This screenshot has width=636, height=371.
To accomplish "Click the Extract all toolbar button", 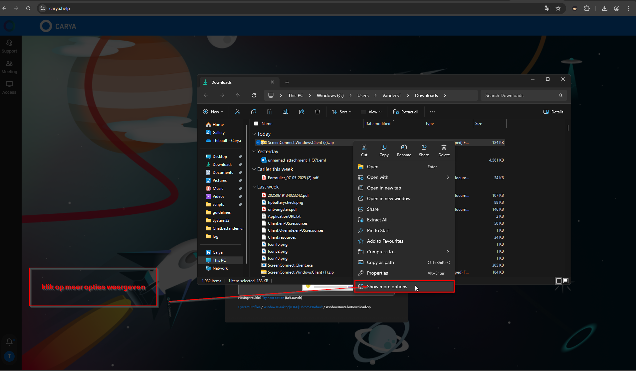I will tap(406, 112).
